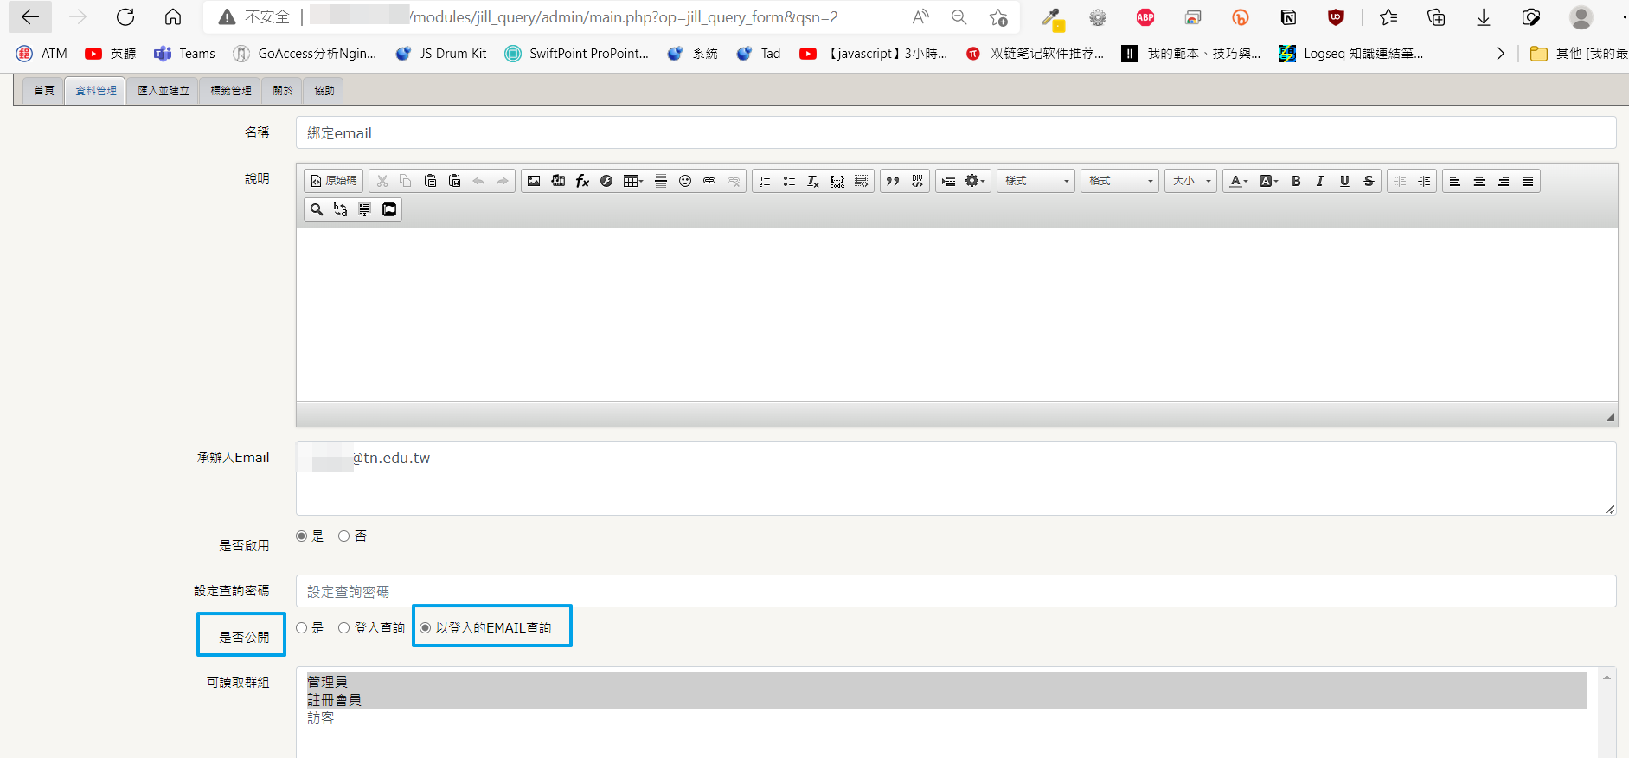
Task: Insert a block quote
Action: (893, 181)
